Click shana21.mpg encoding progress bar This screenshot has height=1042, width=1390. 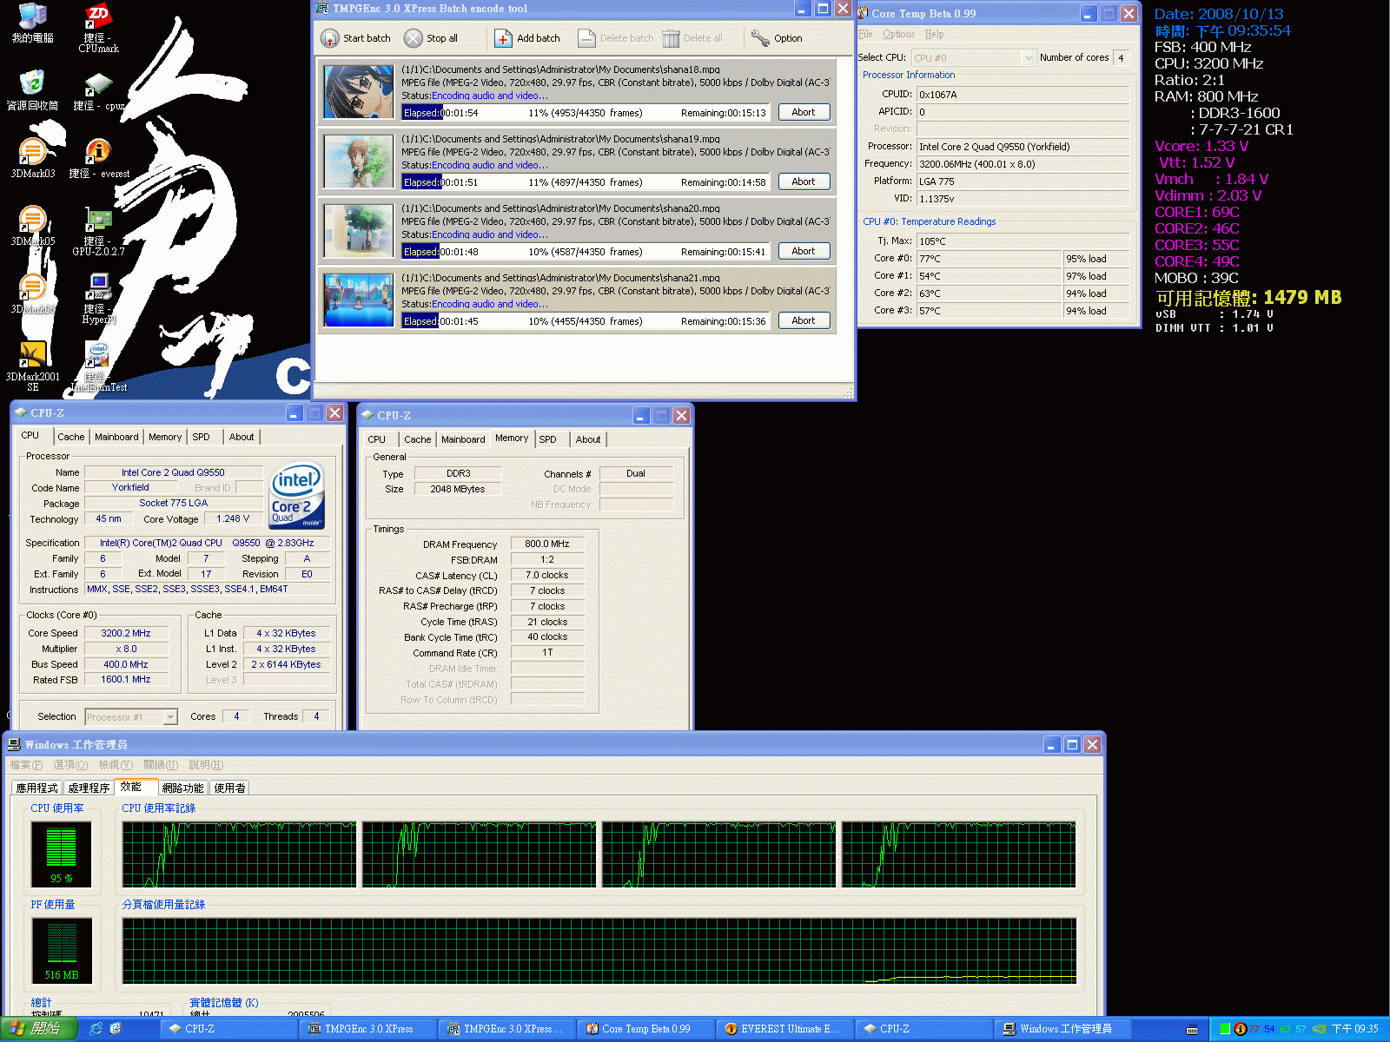586,321
